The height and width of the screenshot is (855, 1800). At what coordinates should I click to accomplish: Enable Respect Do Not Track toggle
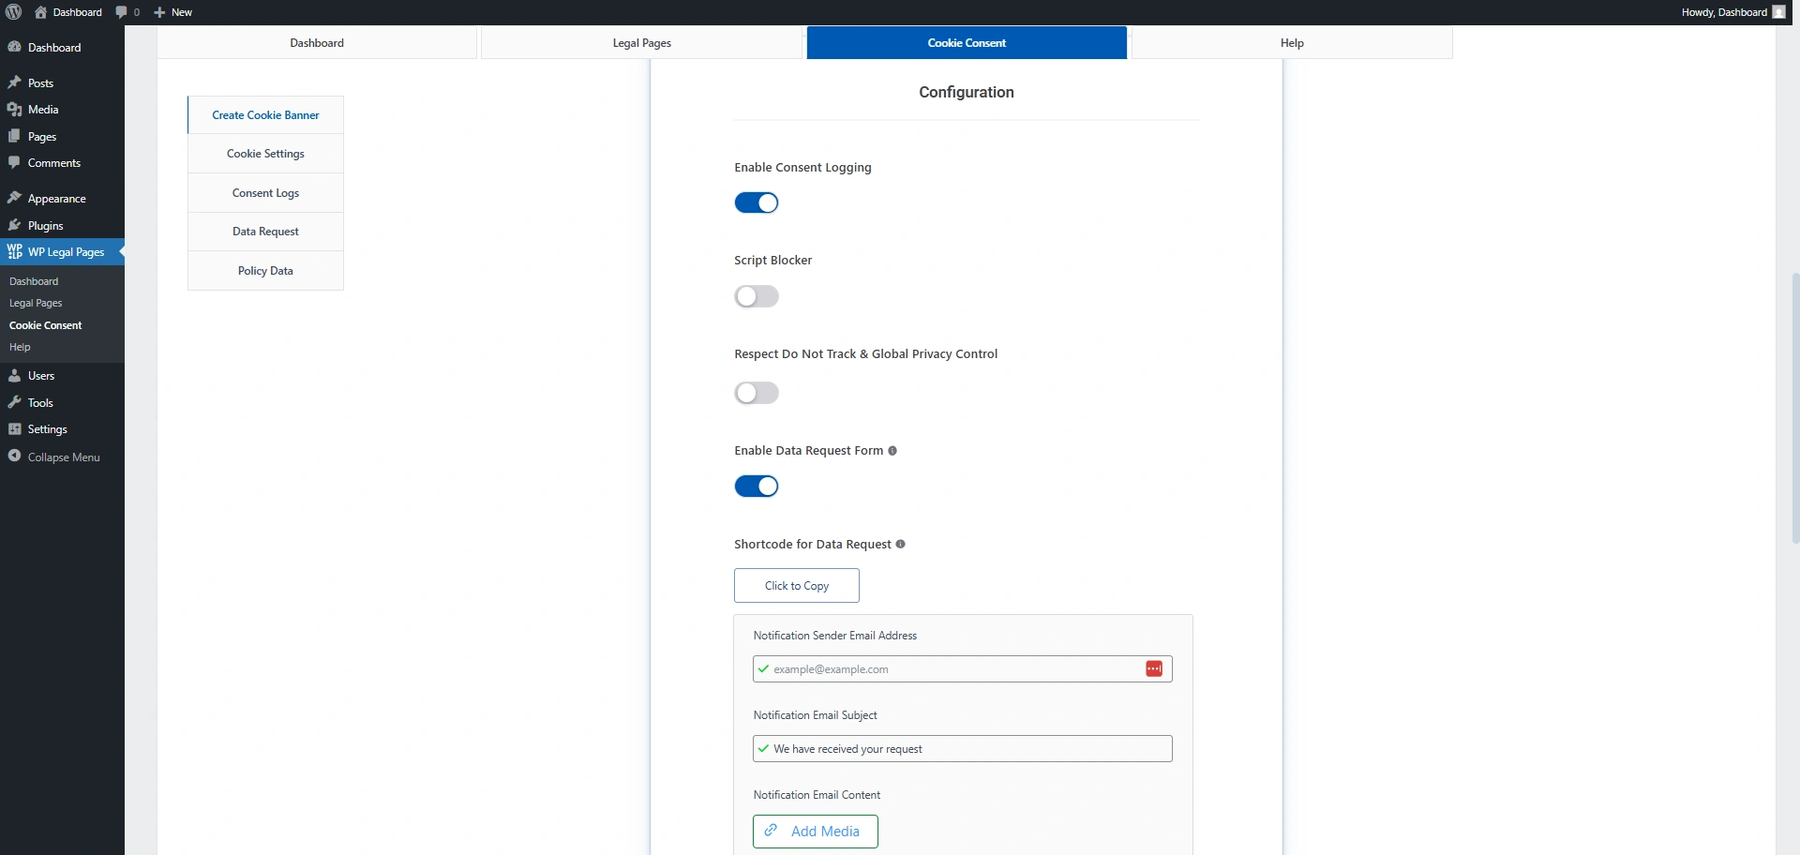point(757,393)
